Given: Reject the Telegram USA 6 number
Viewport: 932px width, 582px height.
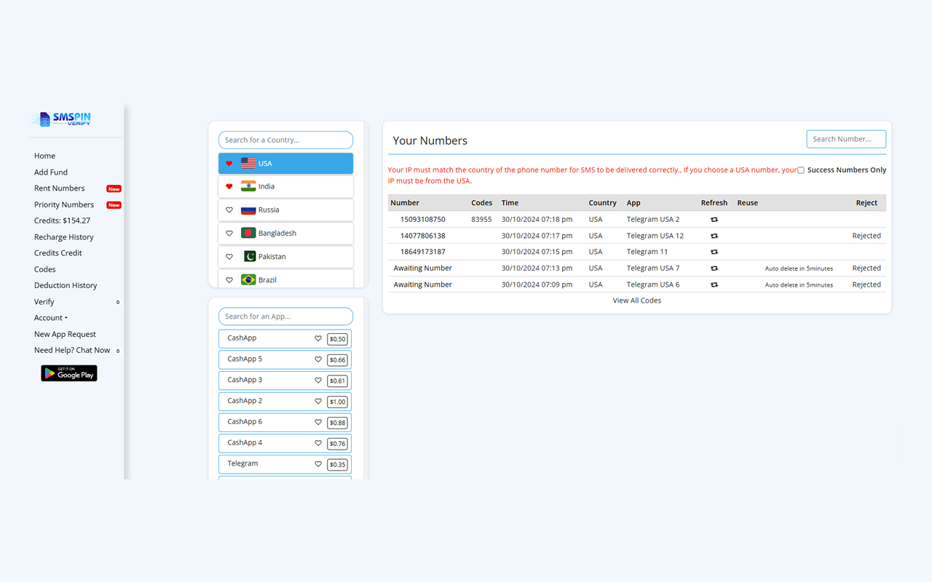Looking at the screenshot, I should [x=866, y=284].
